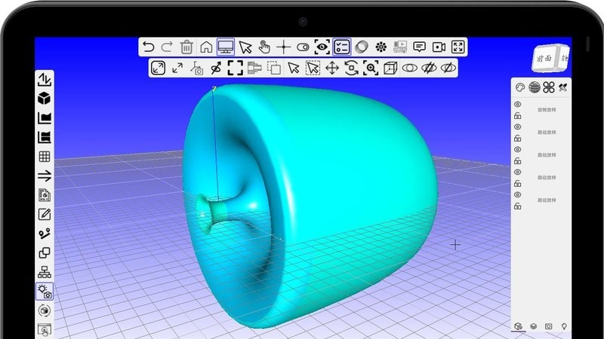Select the 旋转放样 layer name
604x339 pixels.
coord(547,110)
